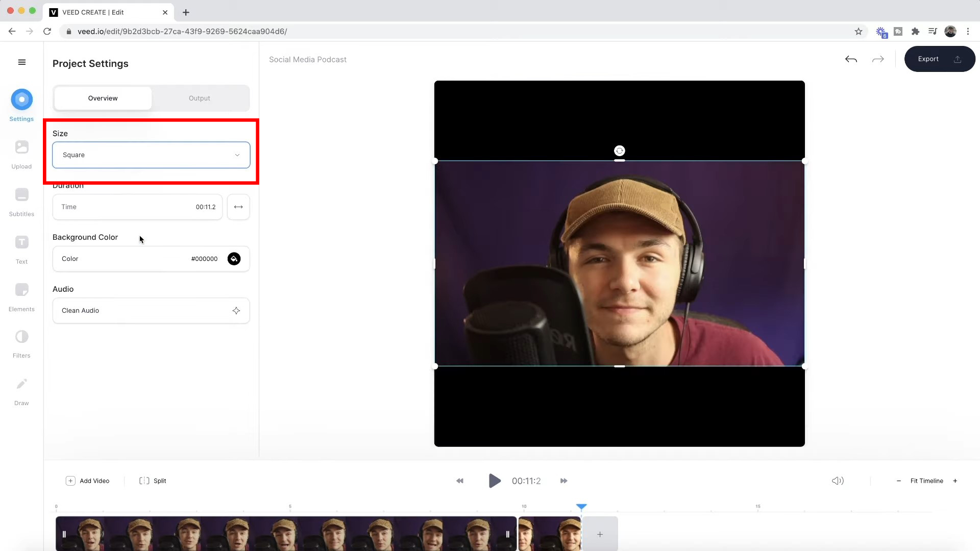
Task: Click the left trim handle of first clip
Action: click(x=64, y=534)
